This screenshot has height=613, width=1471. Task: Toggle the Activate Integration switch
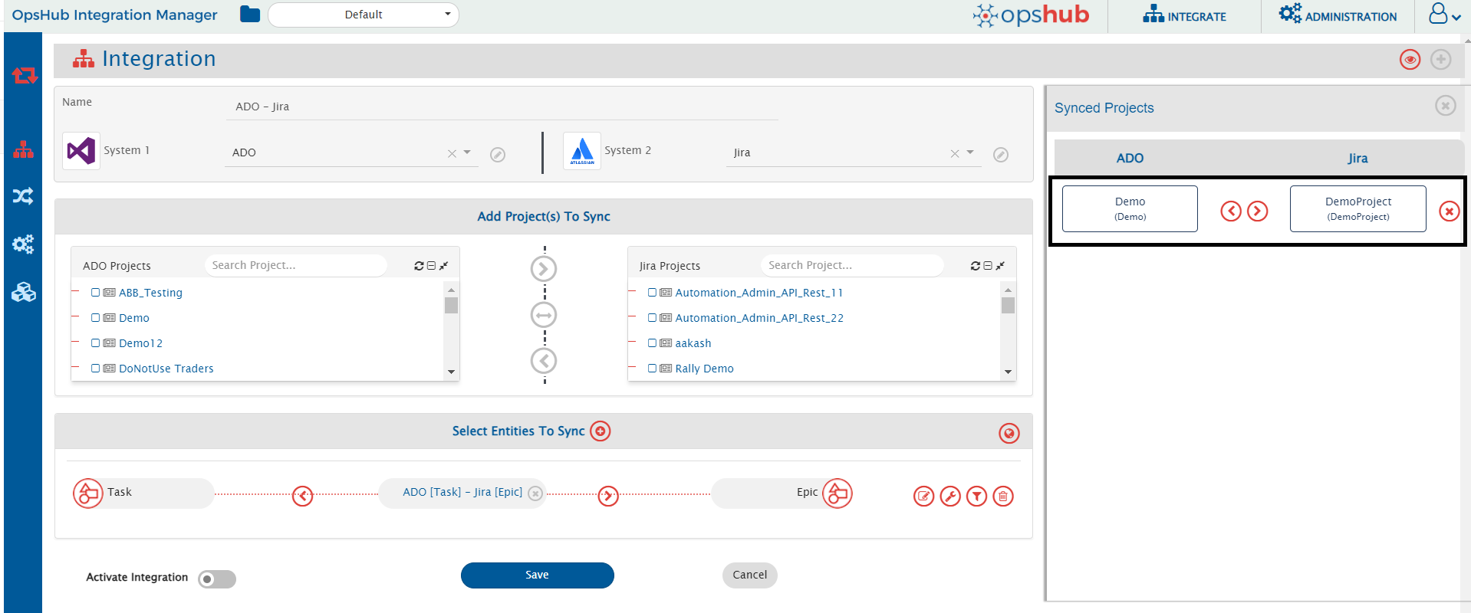click(x=217, y=579)
